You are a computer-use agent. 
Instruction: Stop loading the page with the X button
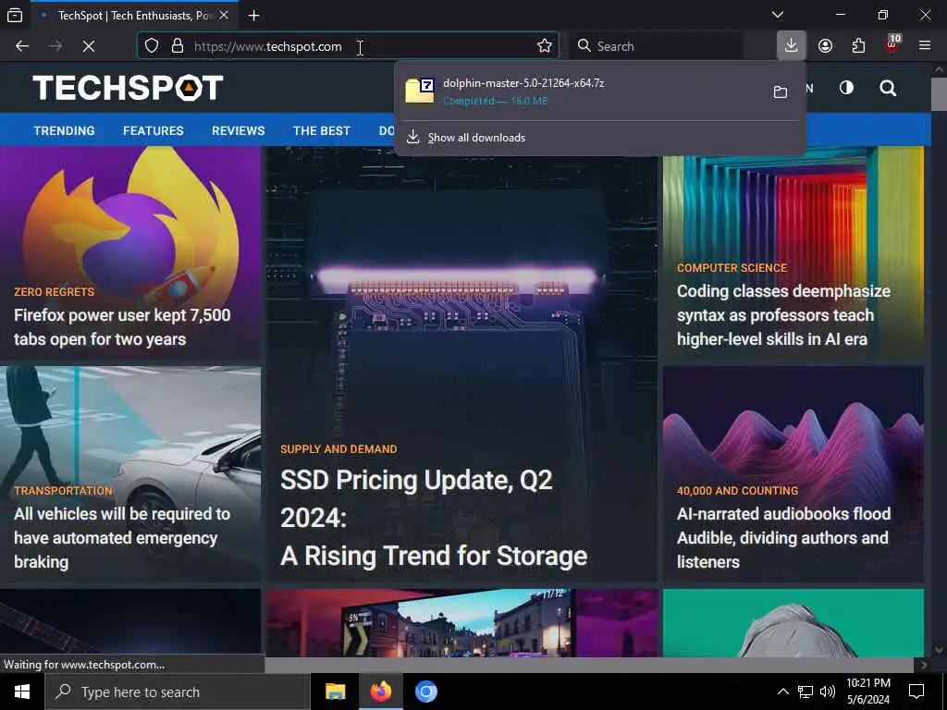click(89, 46)
